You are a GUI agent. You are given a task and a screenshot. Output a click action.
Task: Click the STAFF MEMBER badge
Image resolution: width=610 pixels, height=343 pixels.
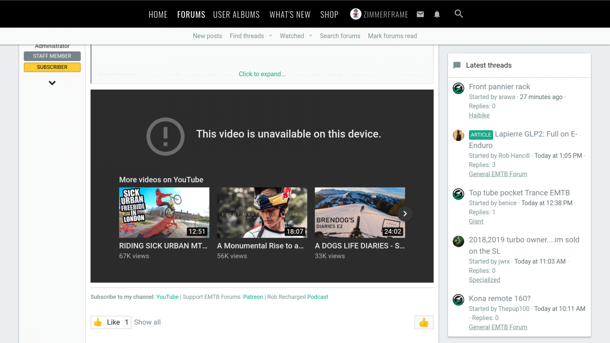(x=52, y=56)
